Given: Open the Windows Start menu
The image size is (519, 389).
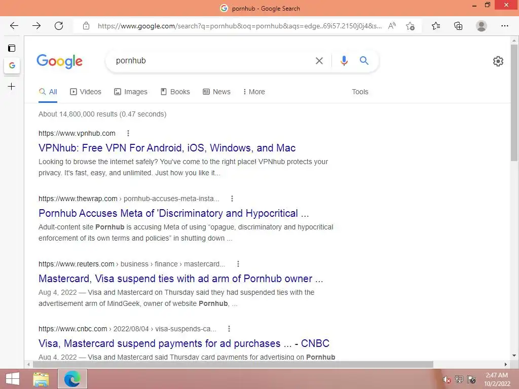Looking at the screenshot, I should 13,379.
